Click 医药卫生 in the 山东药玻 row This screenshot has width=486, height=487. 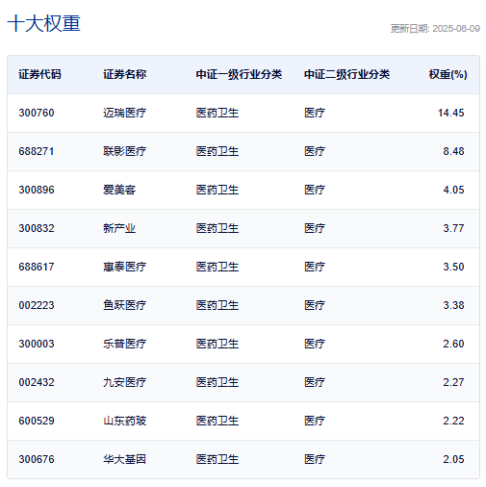point(217,421)
